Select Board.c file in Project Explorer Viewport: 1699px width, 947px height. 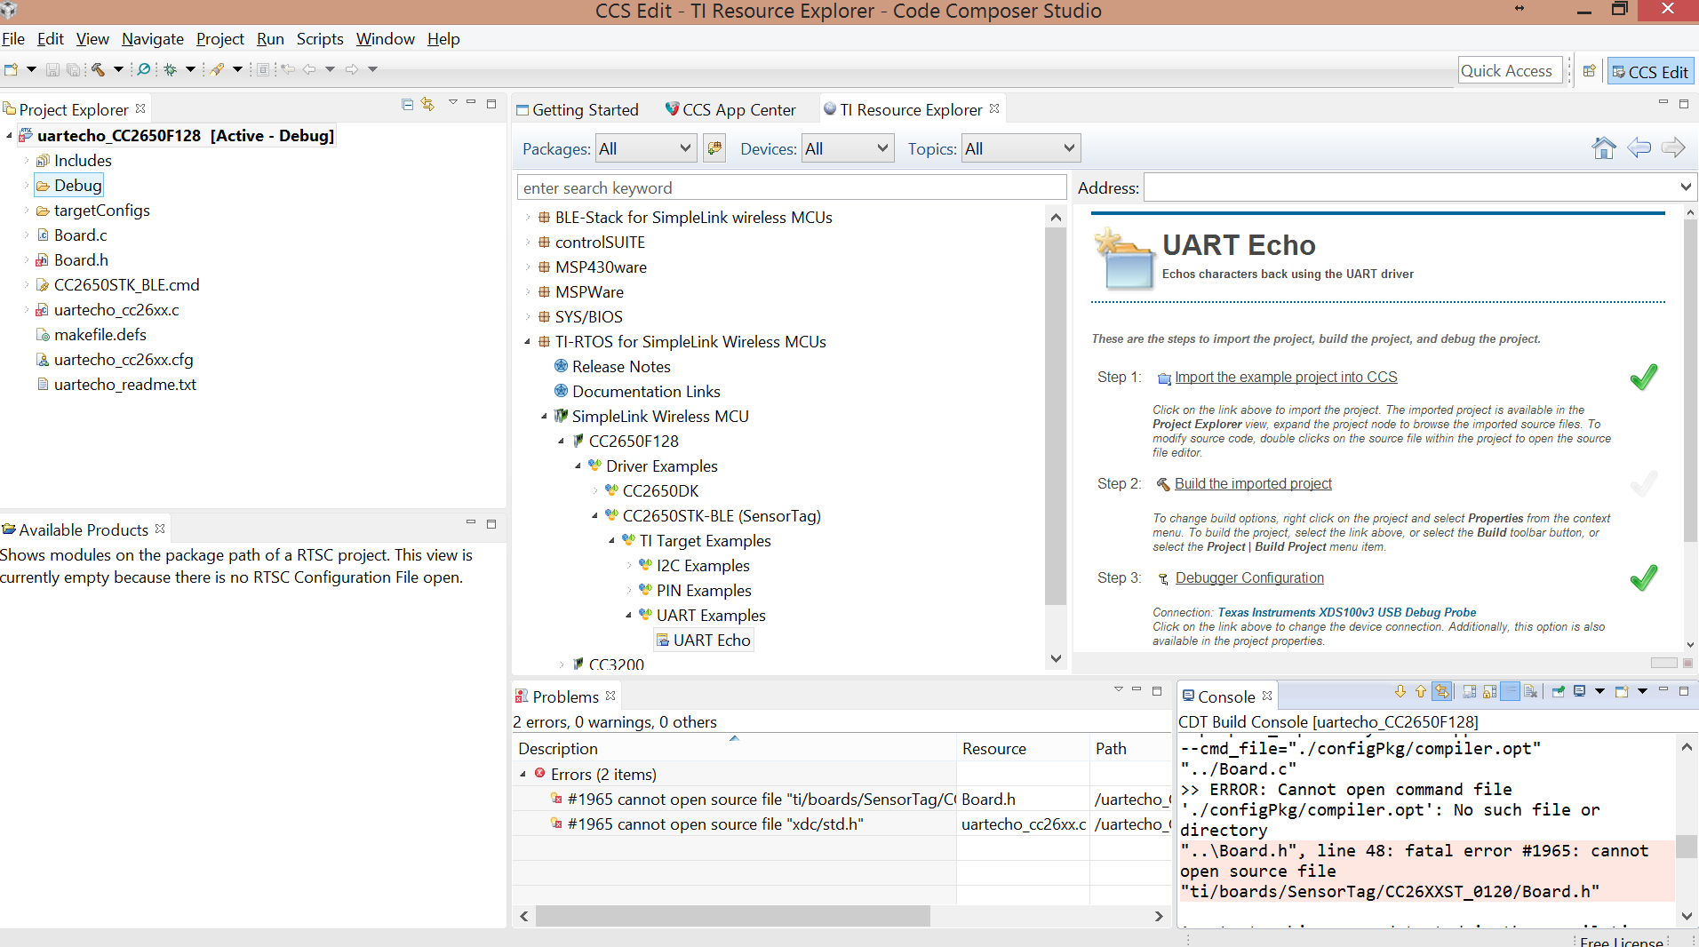pyautogui.click(x=71, y=235)
